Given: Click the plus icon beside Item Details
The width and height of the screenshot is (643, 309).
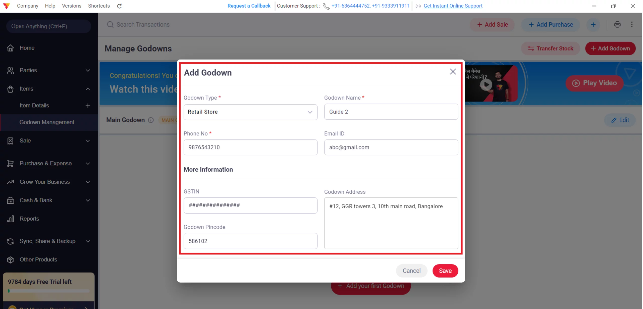Looking at the screenshot, I should [87, 106].
